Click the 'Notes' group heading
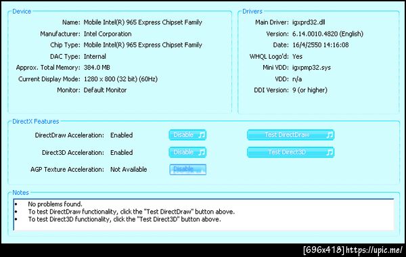The height and width of the screenshot is (257, 406). (20, 193)
